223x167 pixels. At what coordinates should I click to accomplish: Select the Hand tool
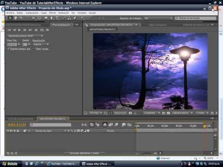pyautogui.click(x=15, y=18)
